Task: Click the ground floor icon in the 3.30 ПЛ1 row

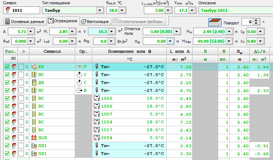Action: pos(34,154)
